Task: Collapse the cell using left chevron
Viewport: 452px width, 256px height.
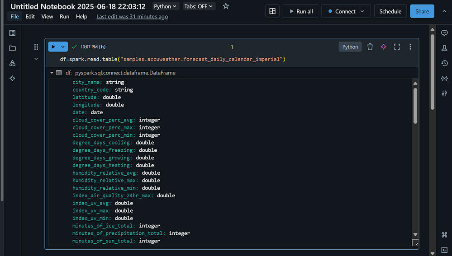Action: pos(36,59)
